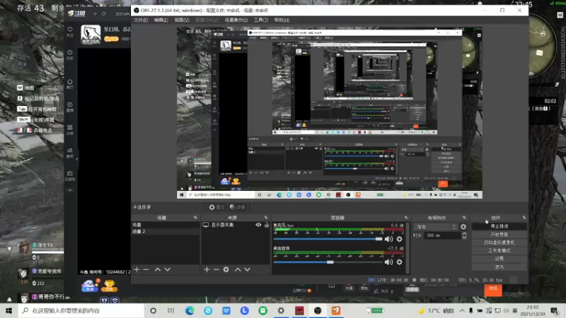The height and width of the screenshot is (318, 566).
Task: Increase transition duration with up stepper
Action: pos(464,233)
